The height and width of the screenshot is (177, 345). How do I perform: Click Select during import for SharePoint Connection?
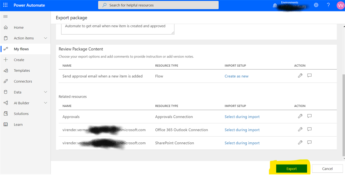click(x=242, y=143)
